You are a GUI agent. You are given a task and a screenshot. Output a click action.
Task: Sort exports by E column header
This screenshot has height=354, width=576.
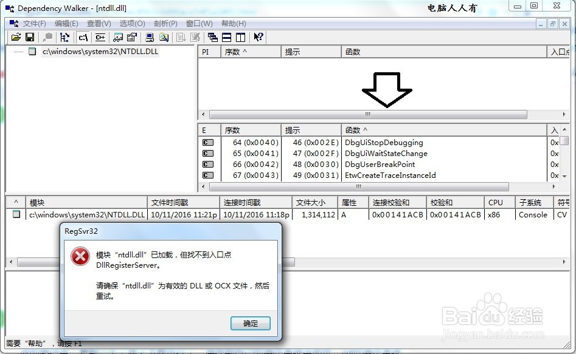209,130
